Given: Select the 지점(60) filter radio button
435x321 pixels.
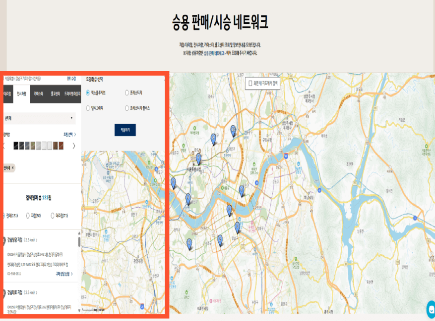Looking at the screenshot, I should (x=28, y=216).
